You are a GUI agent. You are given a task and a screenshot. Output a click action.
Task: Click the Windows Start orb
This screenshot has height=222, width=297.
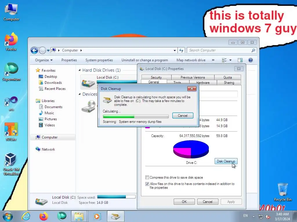pyautogui.click(x=8, y=216)
